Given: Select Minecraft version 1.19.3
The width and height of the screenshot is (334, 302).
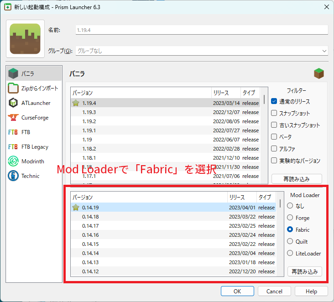Looking at the screenshot, I should coord(165,112).
